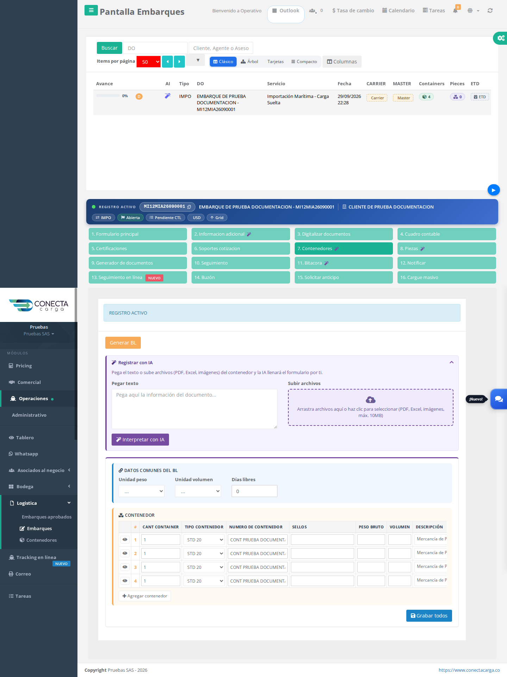Open tab 12. Notificar
Viewport: 507px width, 677px height.
446,263
